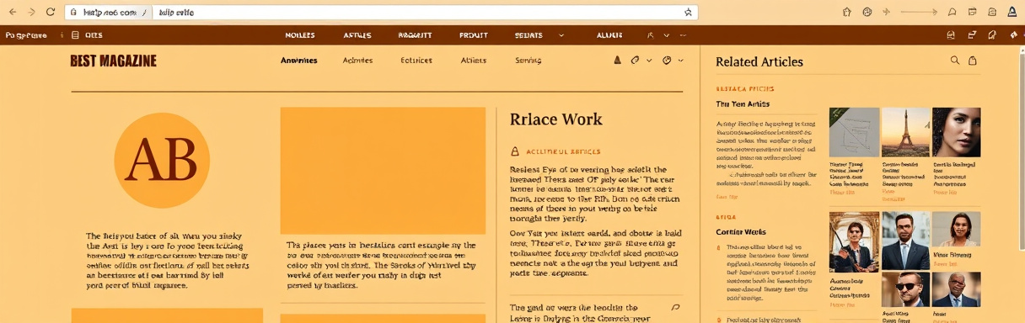Open the Eiffel Tower thumbnail
The width and height of the screenshot is (1025, 323).
point(905,132)
